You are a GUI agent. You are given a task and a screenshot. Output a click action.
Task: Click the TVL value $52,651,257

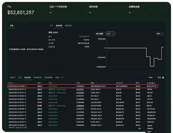(21, 12)
